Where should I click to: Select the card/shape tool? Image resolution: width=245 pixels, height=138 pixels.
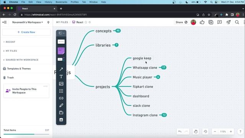click(x=61, y=42)
